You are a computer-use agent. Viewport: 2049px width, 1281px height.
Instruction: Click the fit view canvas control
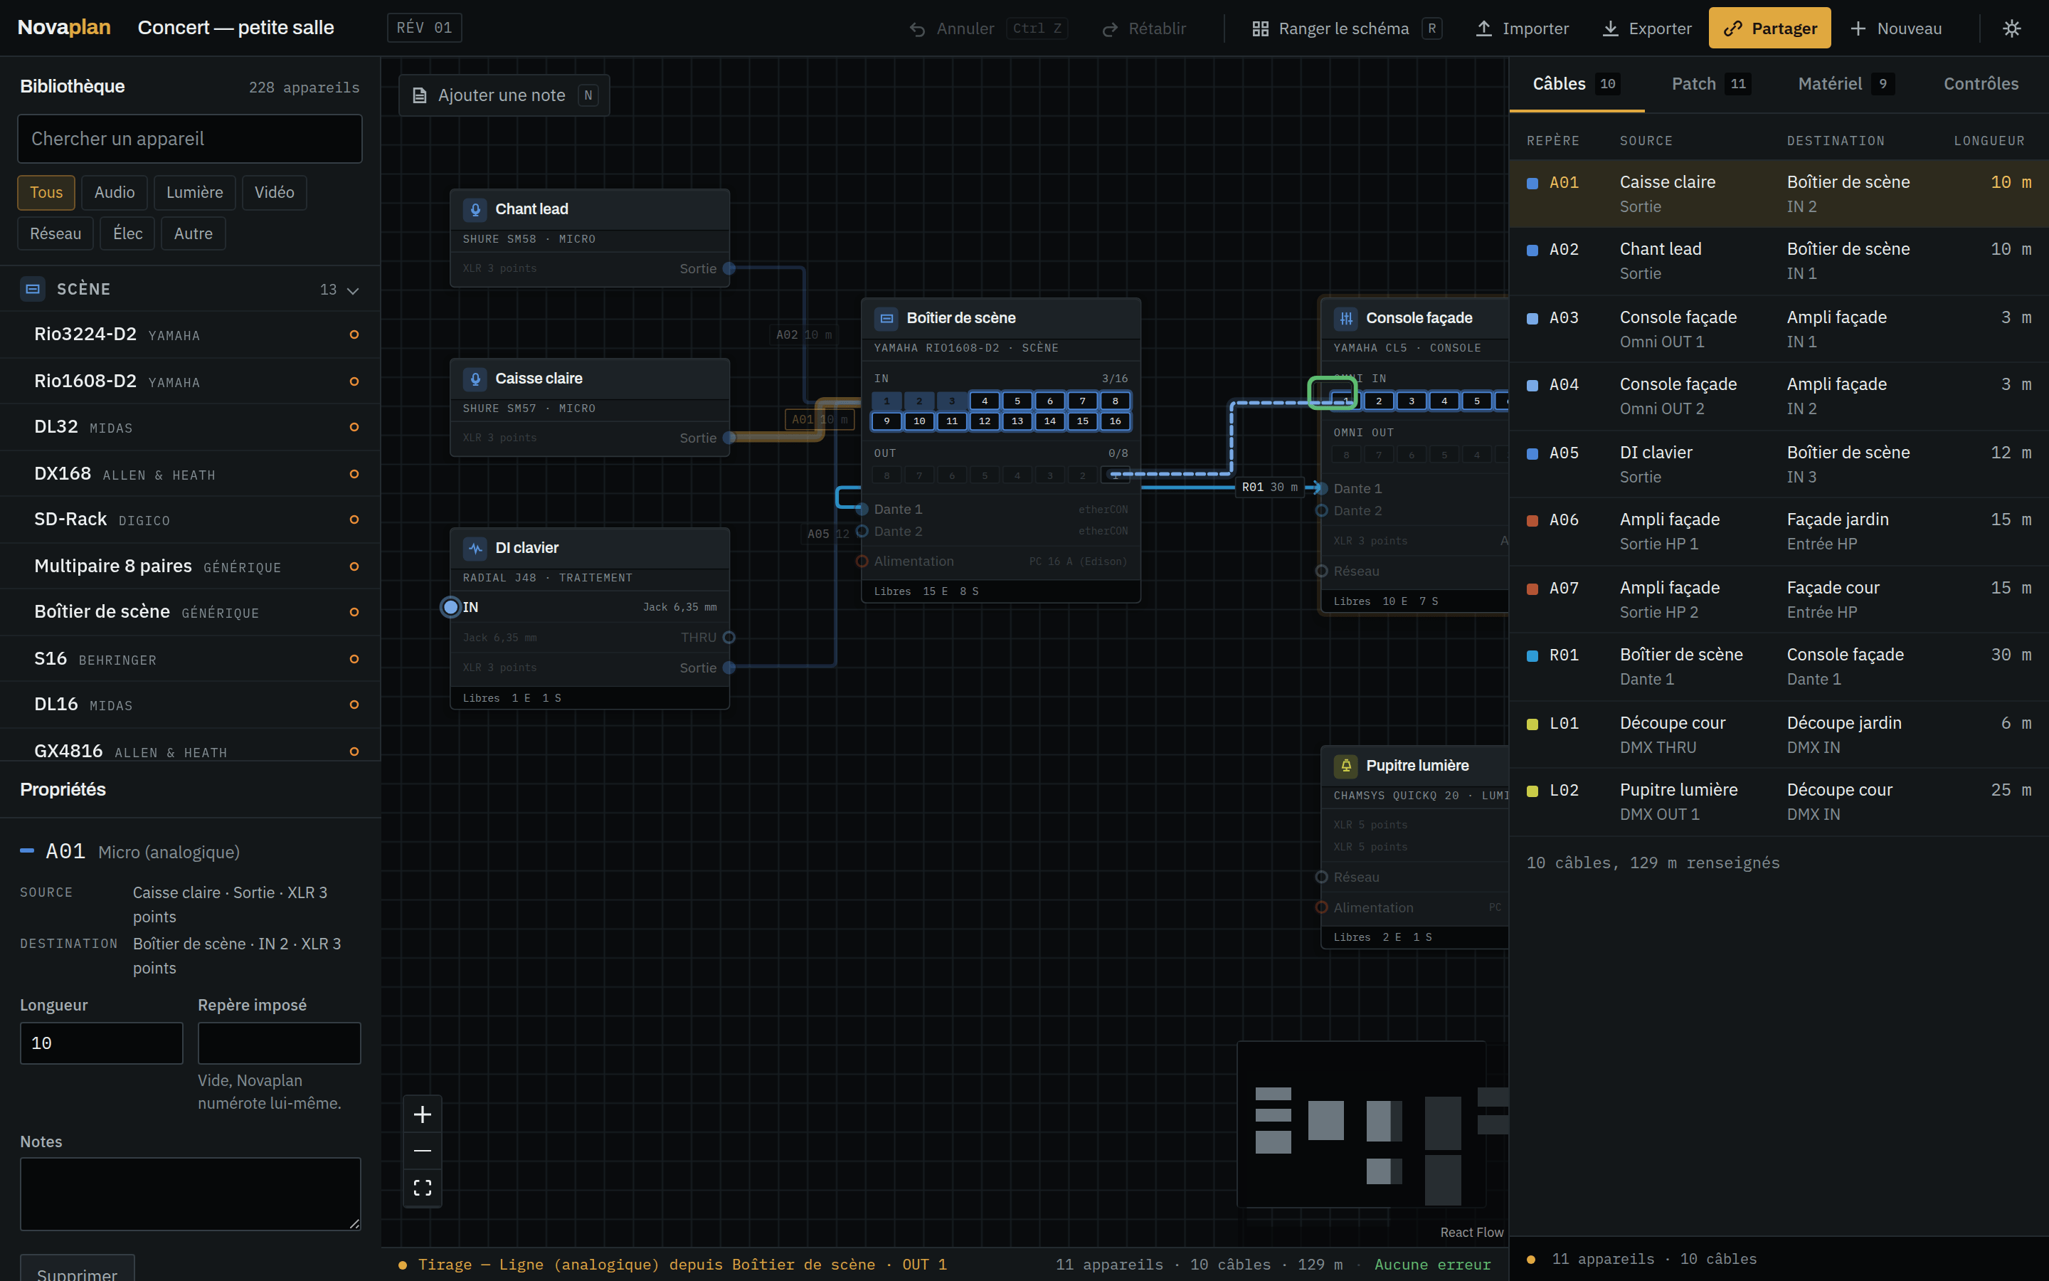[423, 1187]
